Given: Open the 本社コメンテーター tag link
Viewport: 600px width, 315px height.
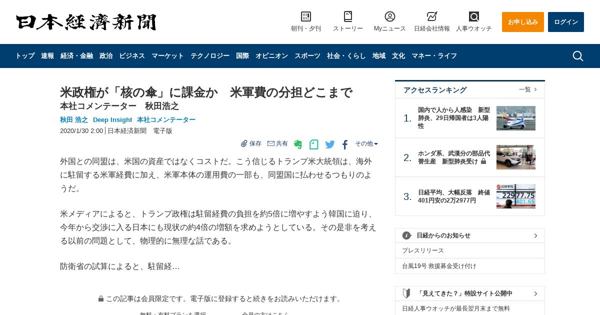Looking at the screenshot, I should (166, 120).
